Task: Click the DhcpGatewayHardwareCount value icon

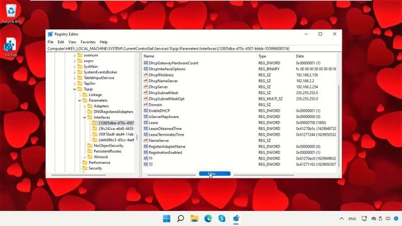Action: [146, 63]
